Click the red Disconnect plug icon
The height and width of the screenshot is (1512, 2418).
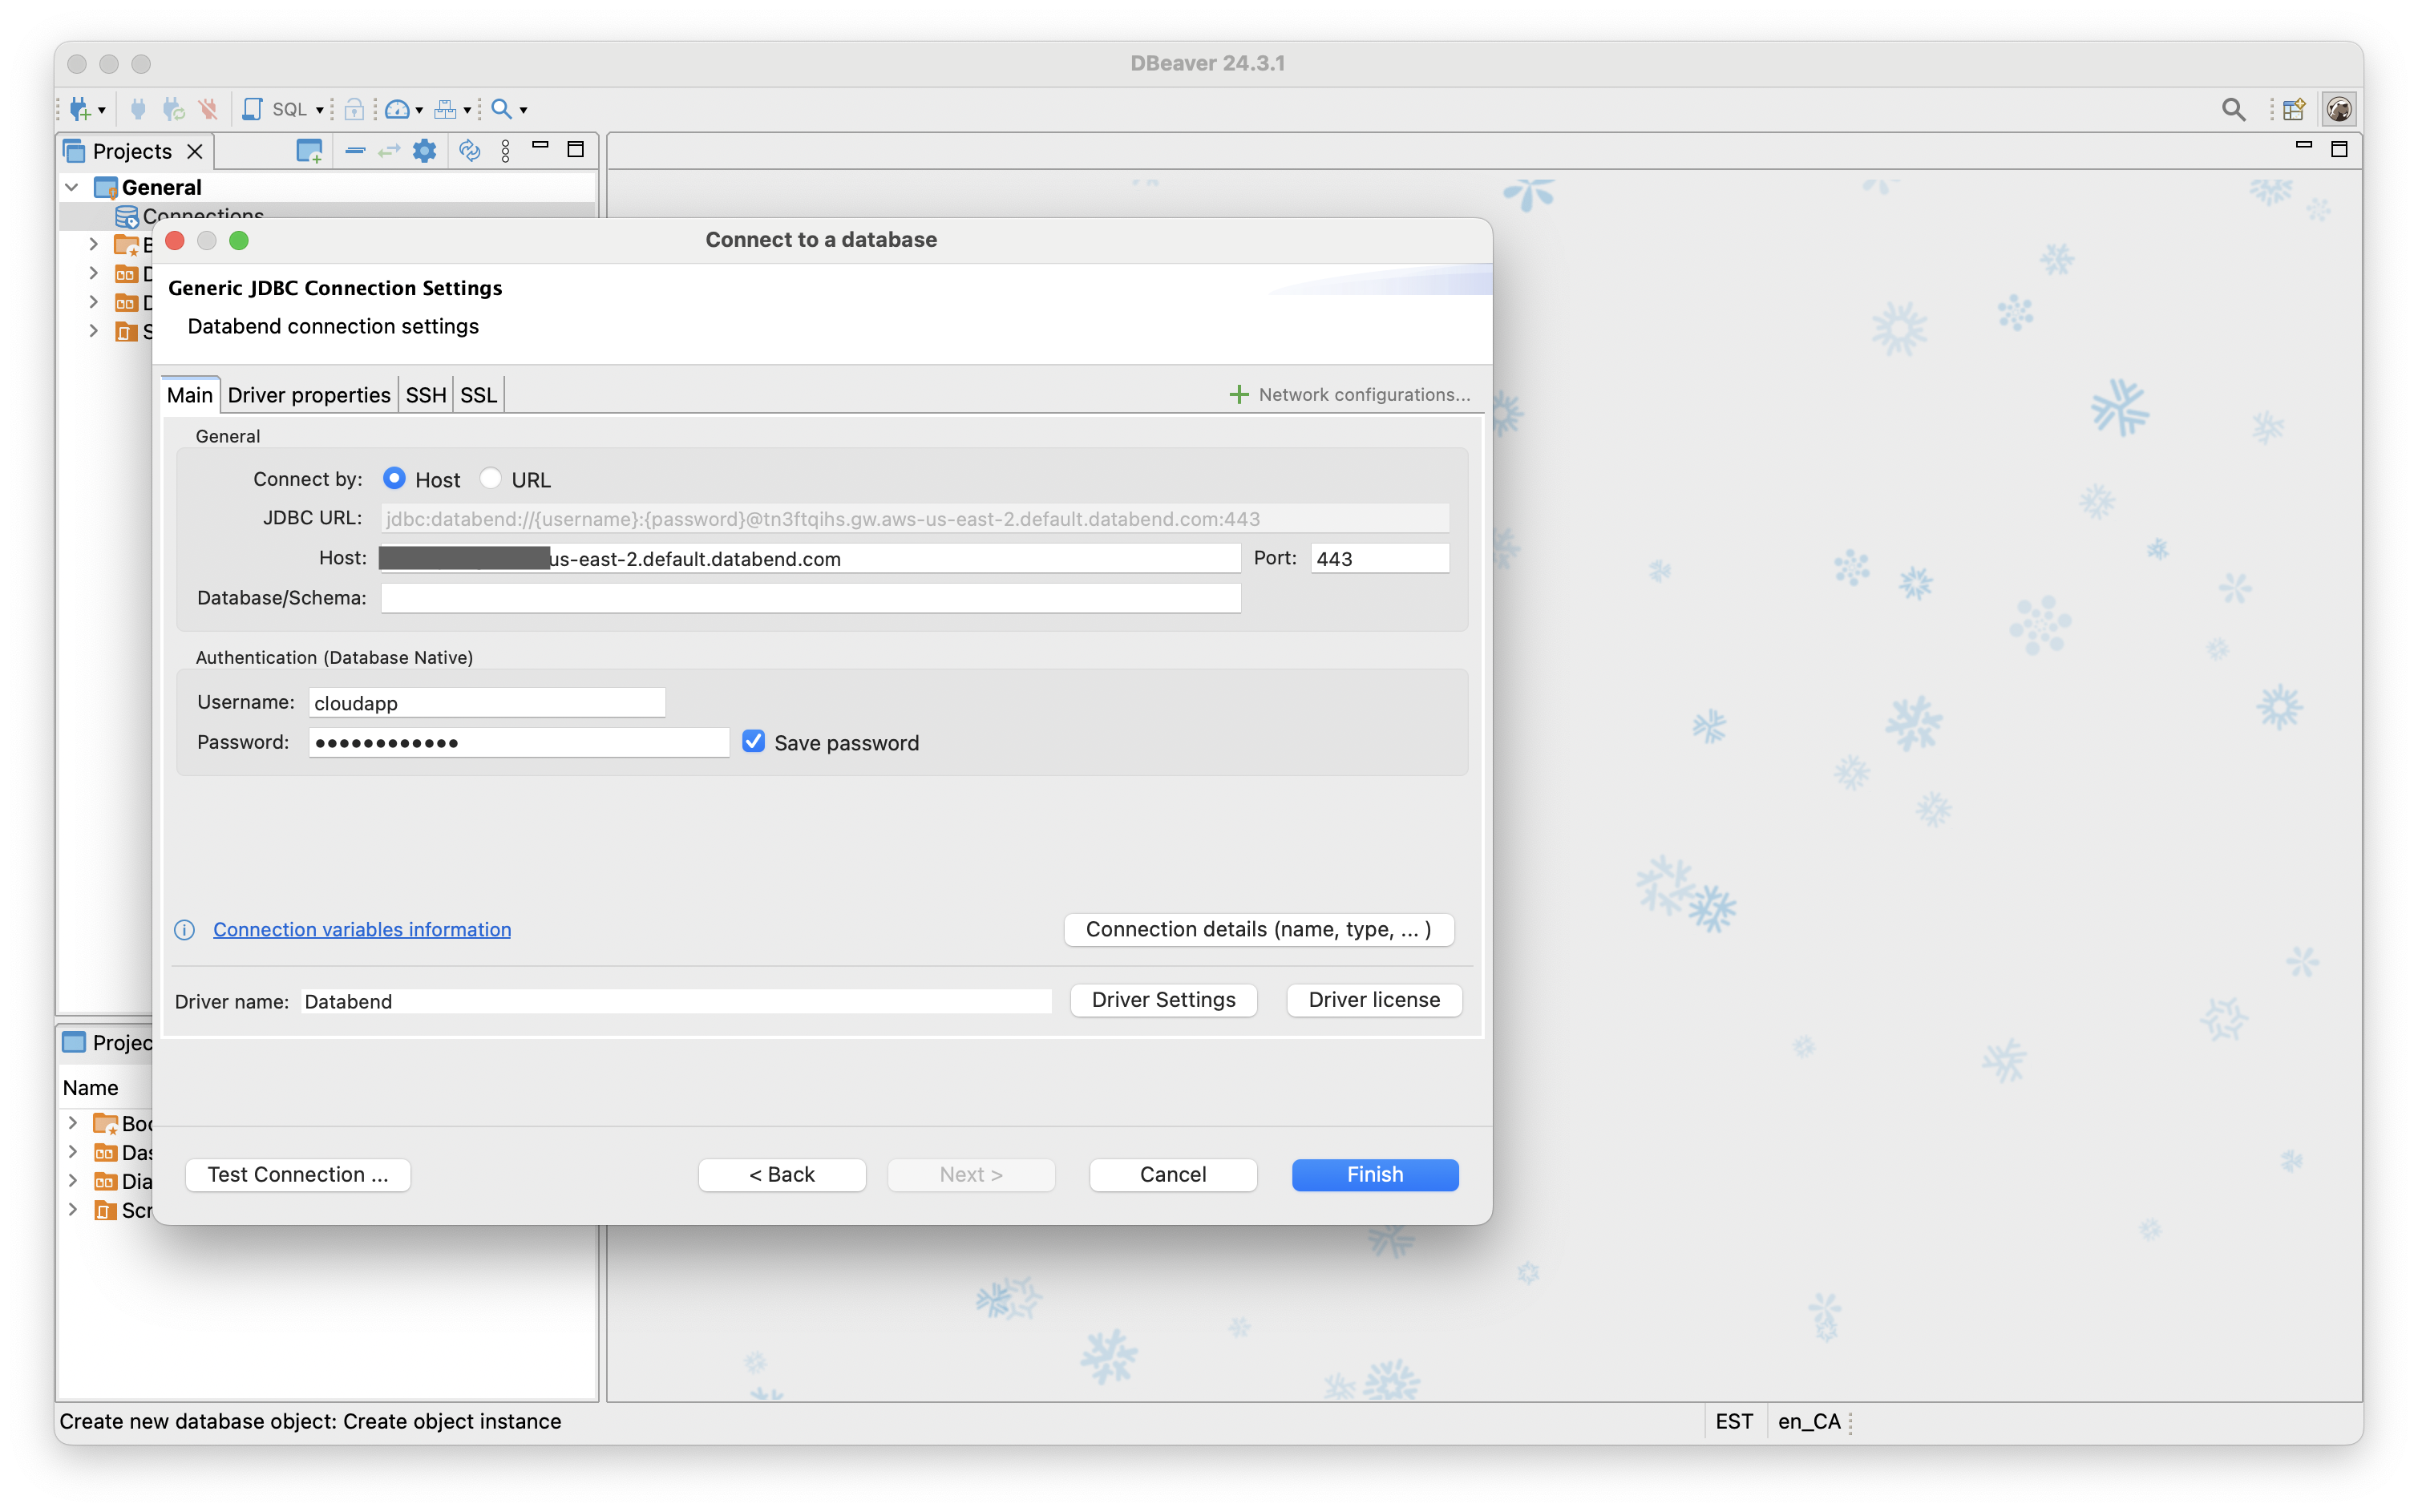[x=208, y=109]
